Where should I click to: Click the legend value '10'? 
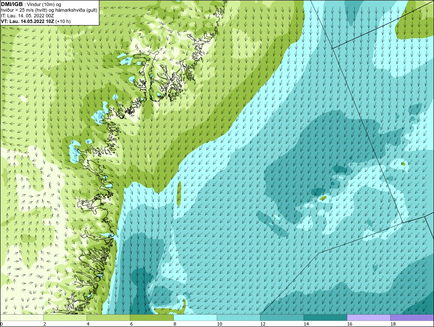point(220,324)
